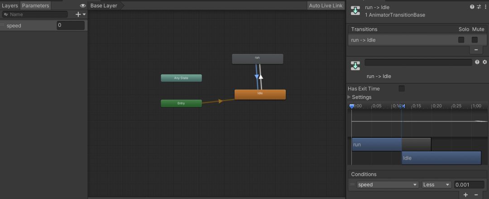Remove transition using the Transitions list minus
This screenshot has width=489, height=199.
[476, 50]
